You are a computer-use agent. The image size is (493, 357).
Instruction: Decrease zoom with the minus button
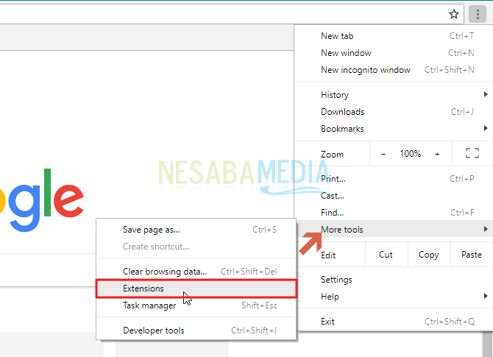click(x=383, y=154)
